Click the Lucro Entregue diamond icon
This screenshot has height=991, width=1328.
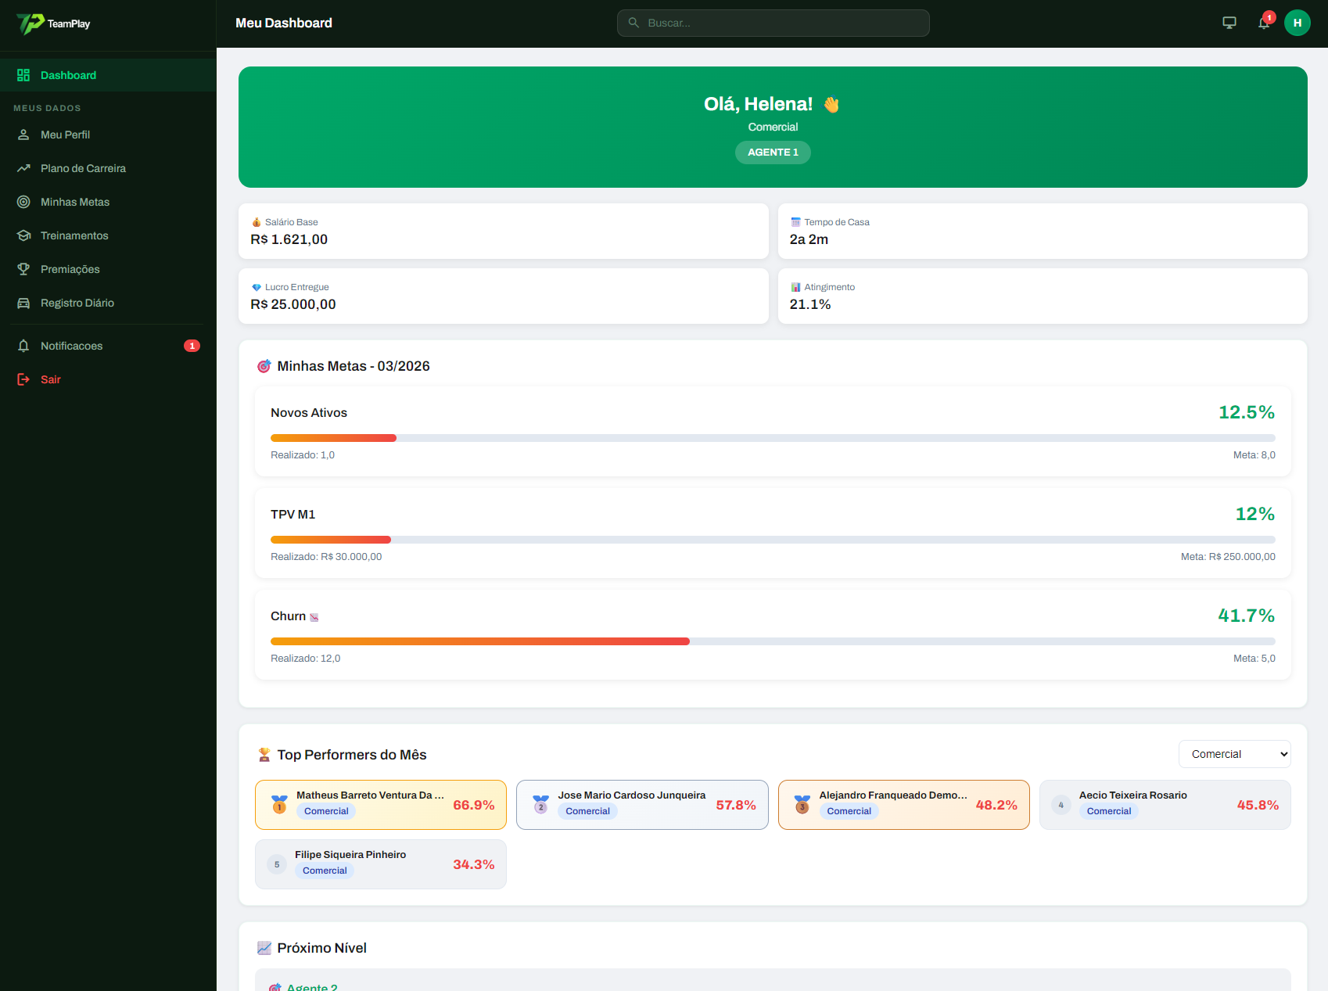pyautogui.click(x=256, y=287)
